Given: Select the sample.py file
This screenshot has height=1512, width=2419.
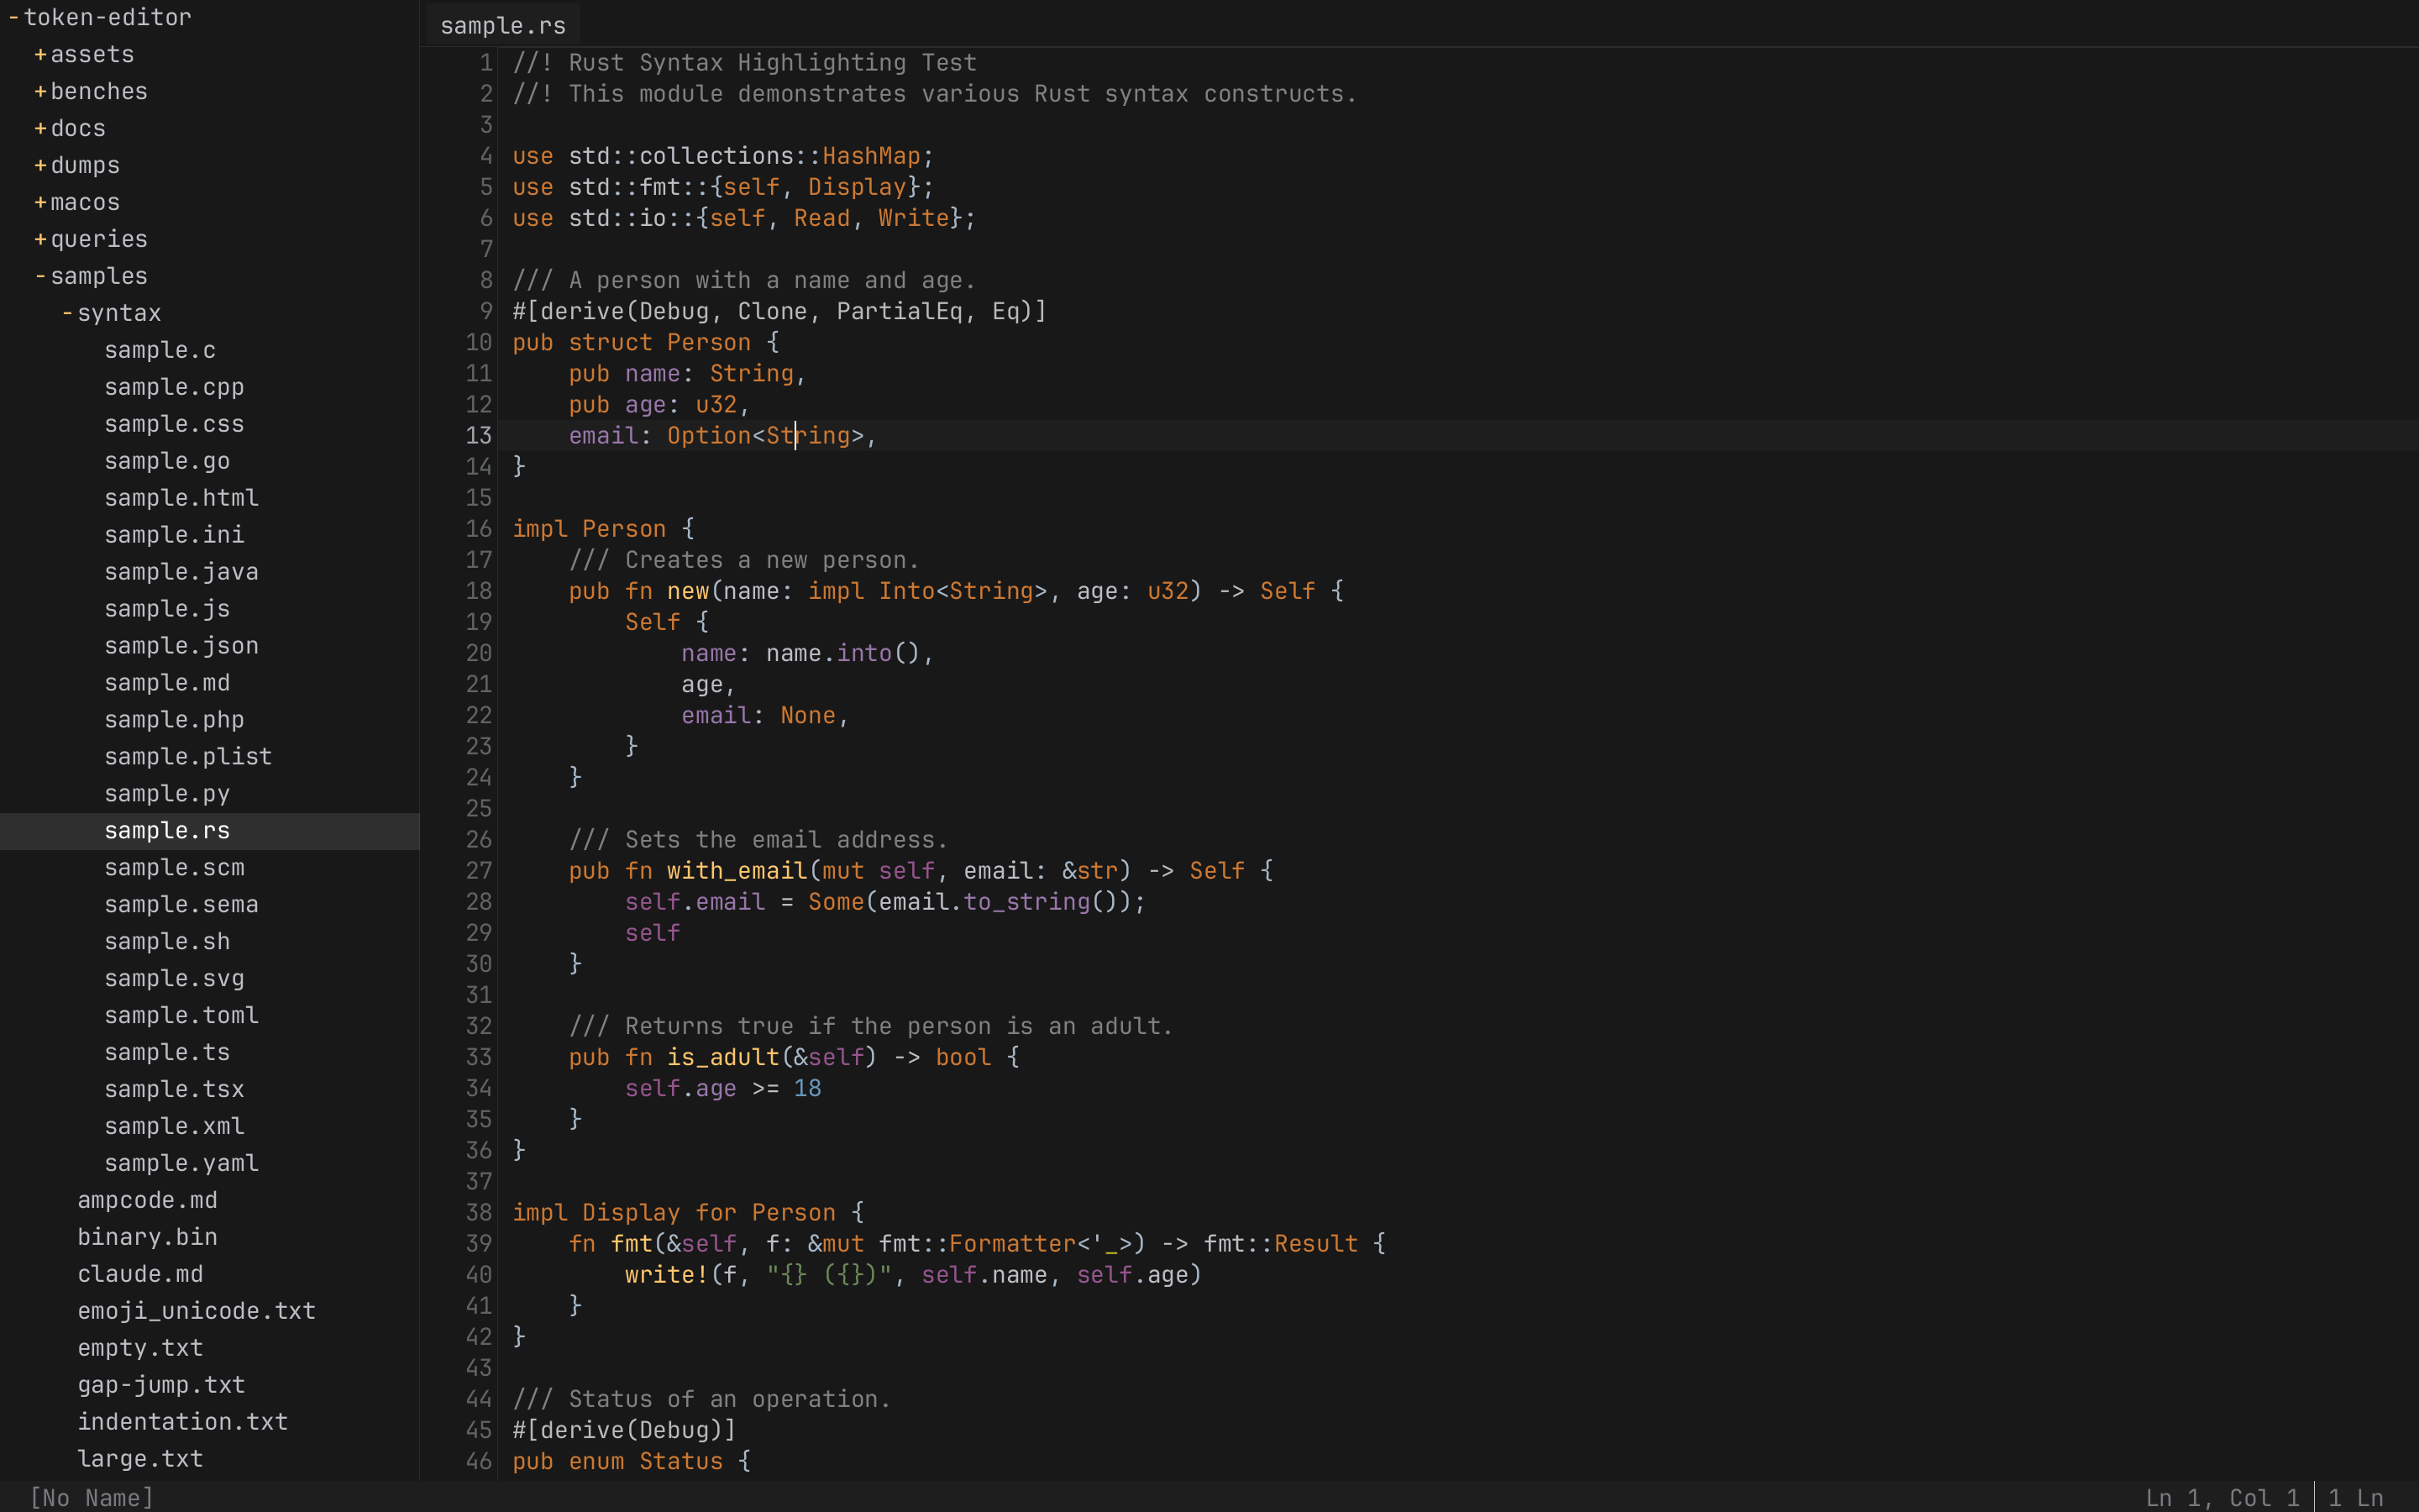Looking at the screenshot, I should pyautogui.click(x=166, y=793).
